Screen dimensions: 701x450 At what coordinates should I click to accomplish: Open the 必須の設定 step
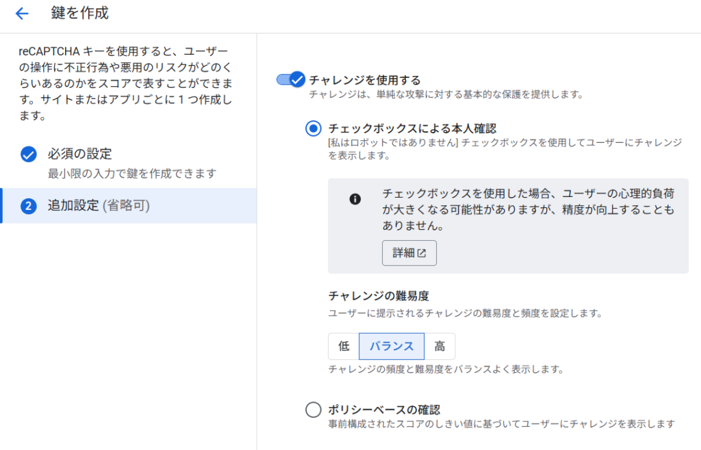[x=79, y=154]
